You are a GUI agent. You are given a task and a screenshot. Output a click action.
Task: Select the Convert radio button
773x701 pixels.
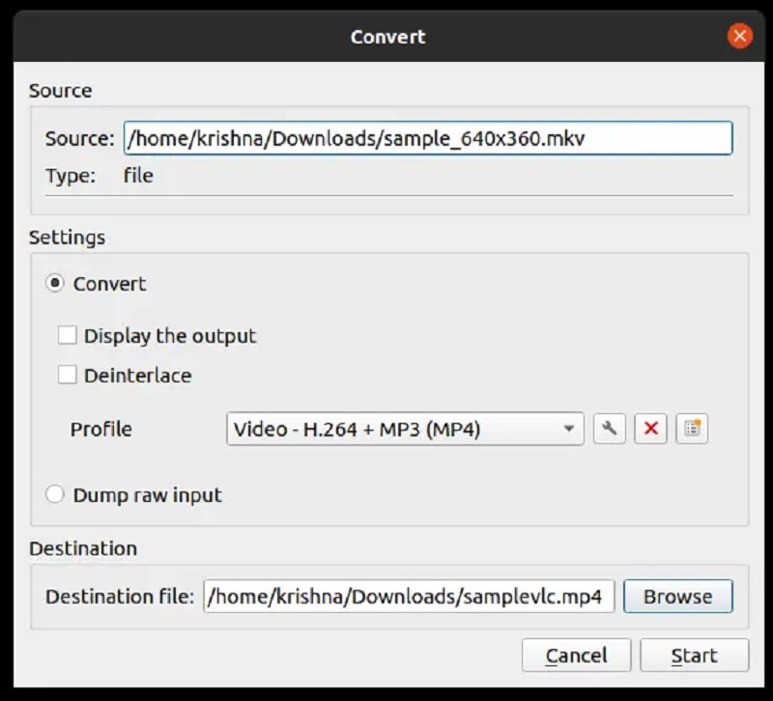coord(57,284)
